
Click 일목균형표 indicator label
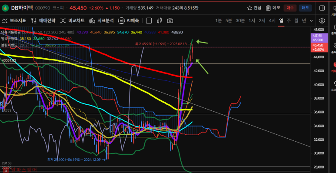[10, 39]
